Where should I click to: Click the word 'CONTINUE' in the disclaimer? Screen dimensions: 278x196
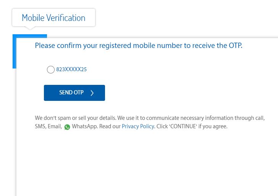point(184,126)
